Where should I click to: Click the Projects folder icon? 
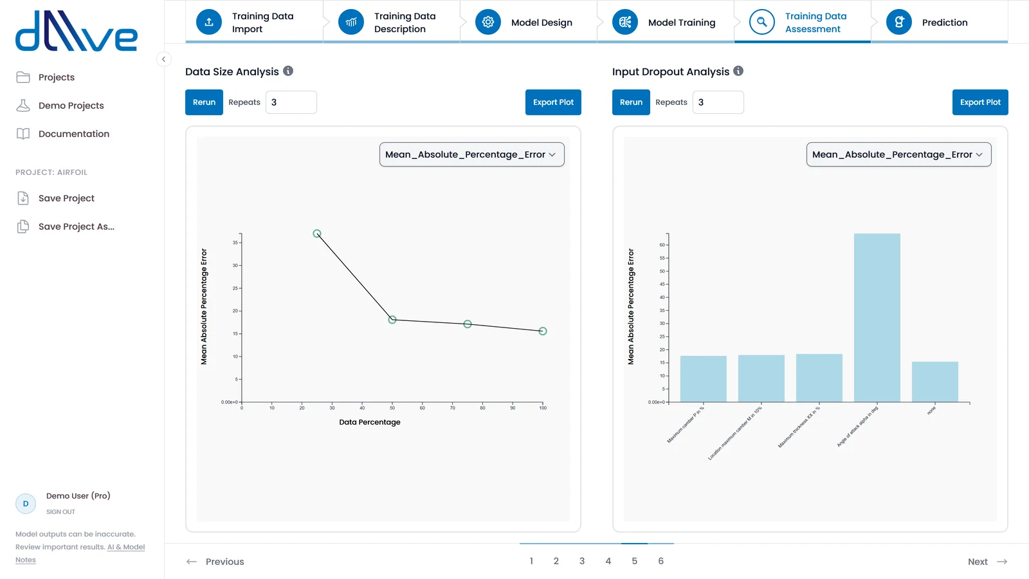pos(23,77)
